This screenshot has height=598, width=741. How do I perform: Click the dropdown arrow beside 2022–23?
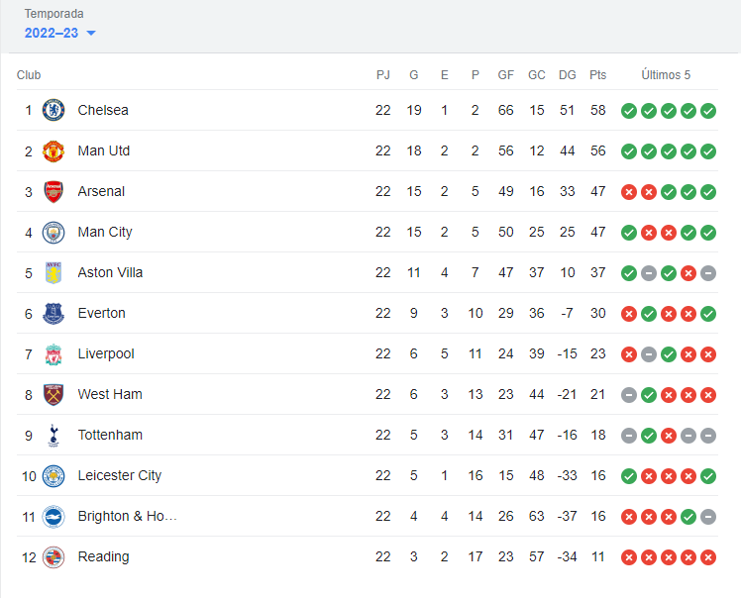(91, 34)
